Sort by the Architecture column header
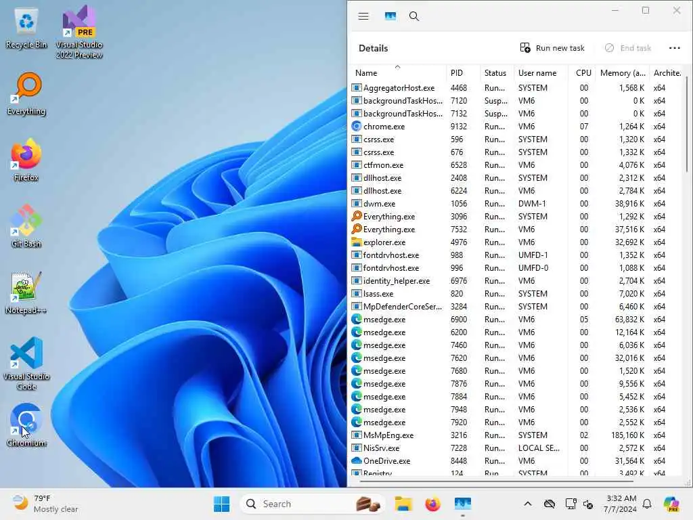Viewport: 693px width, 520px height. coord(667,73)
